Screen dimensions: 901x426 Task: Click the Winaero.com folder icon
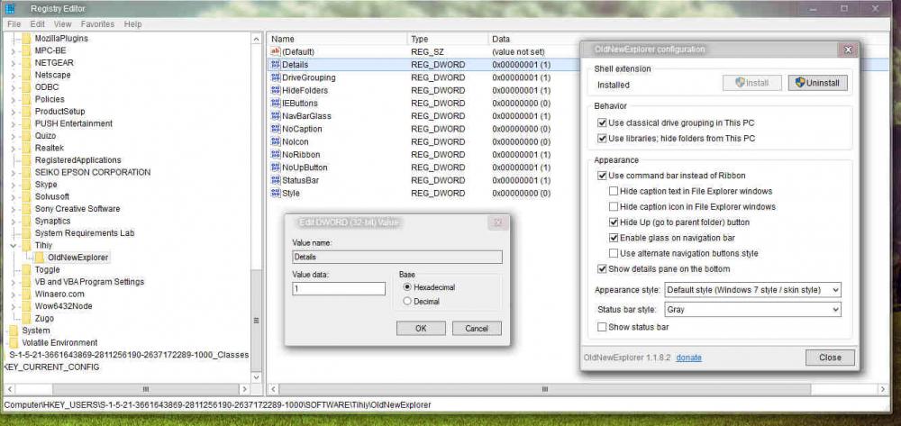(x=26, y=294)
